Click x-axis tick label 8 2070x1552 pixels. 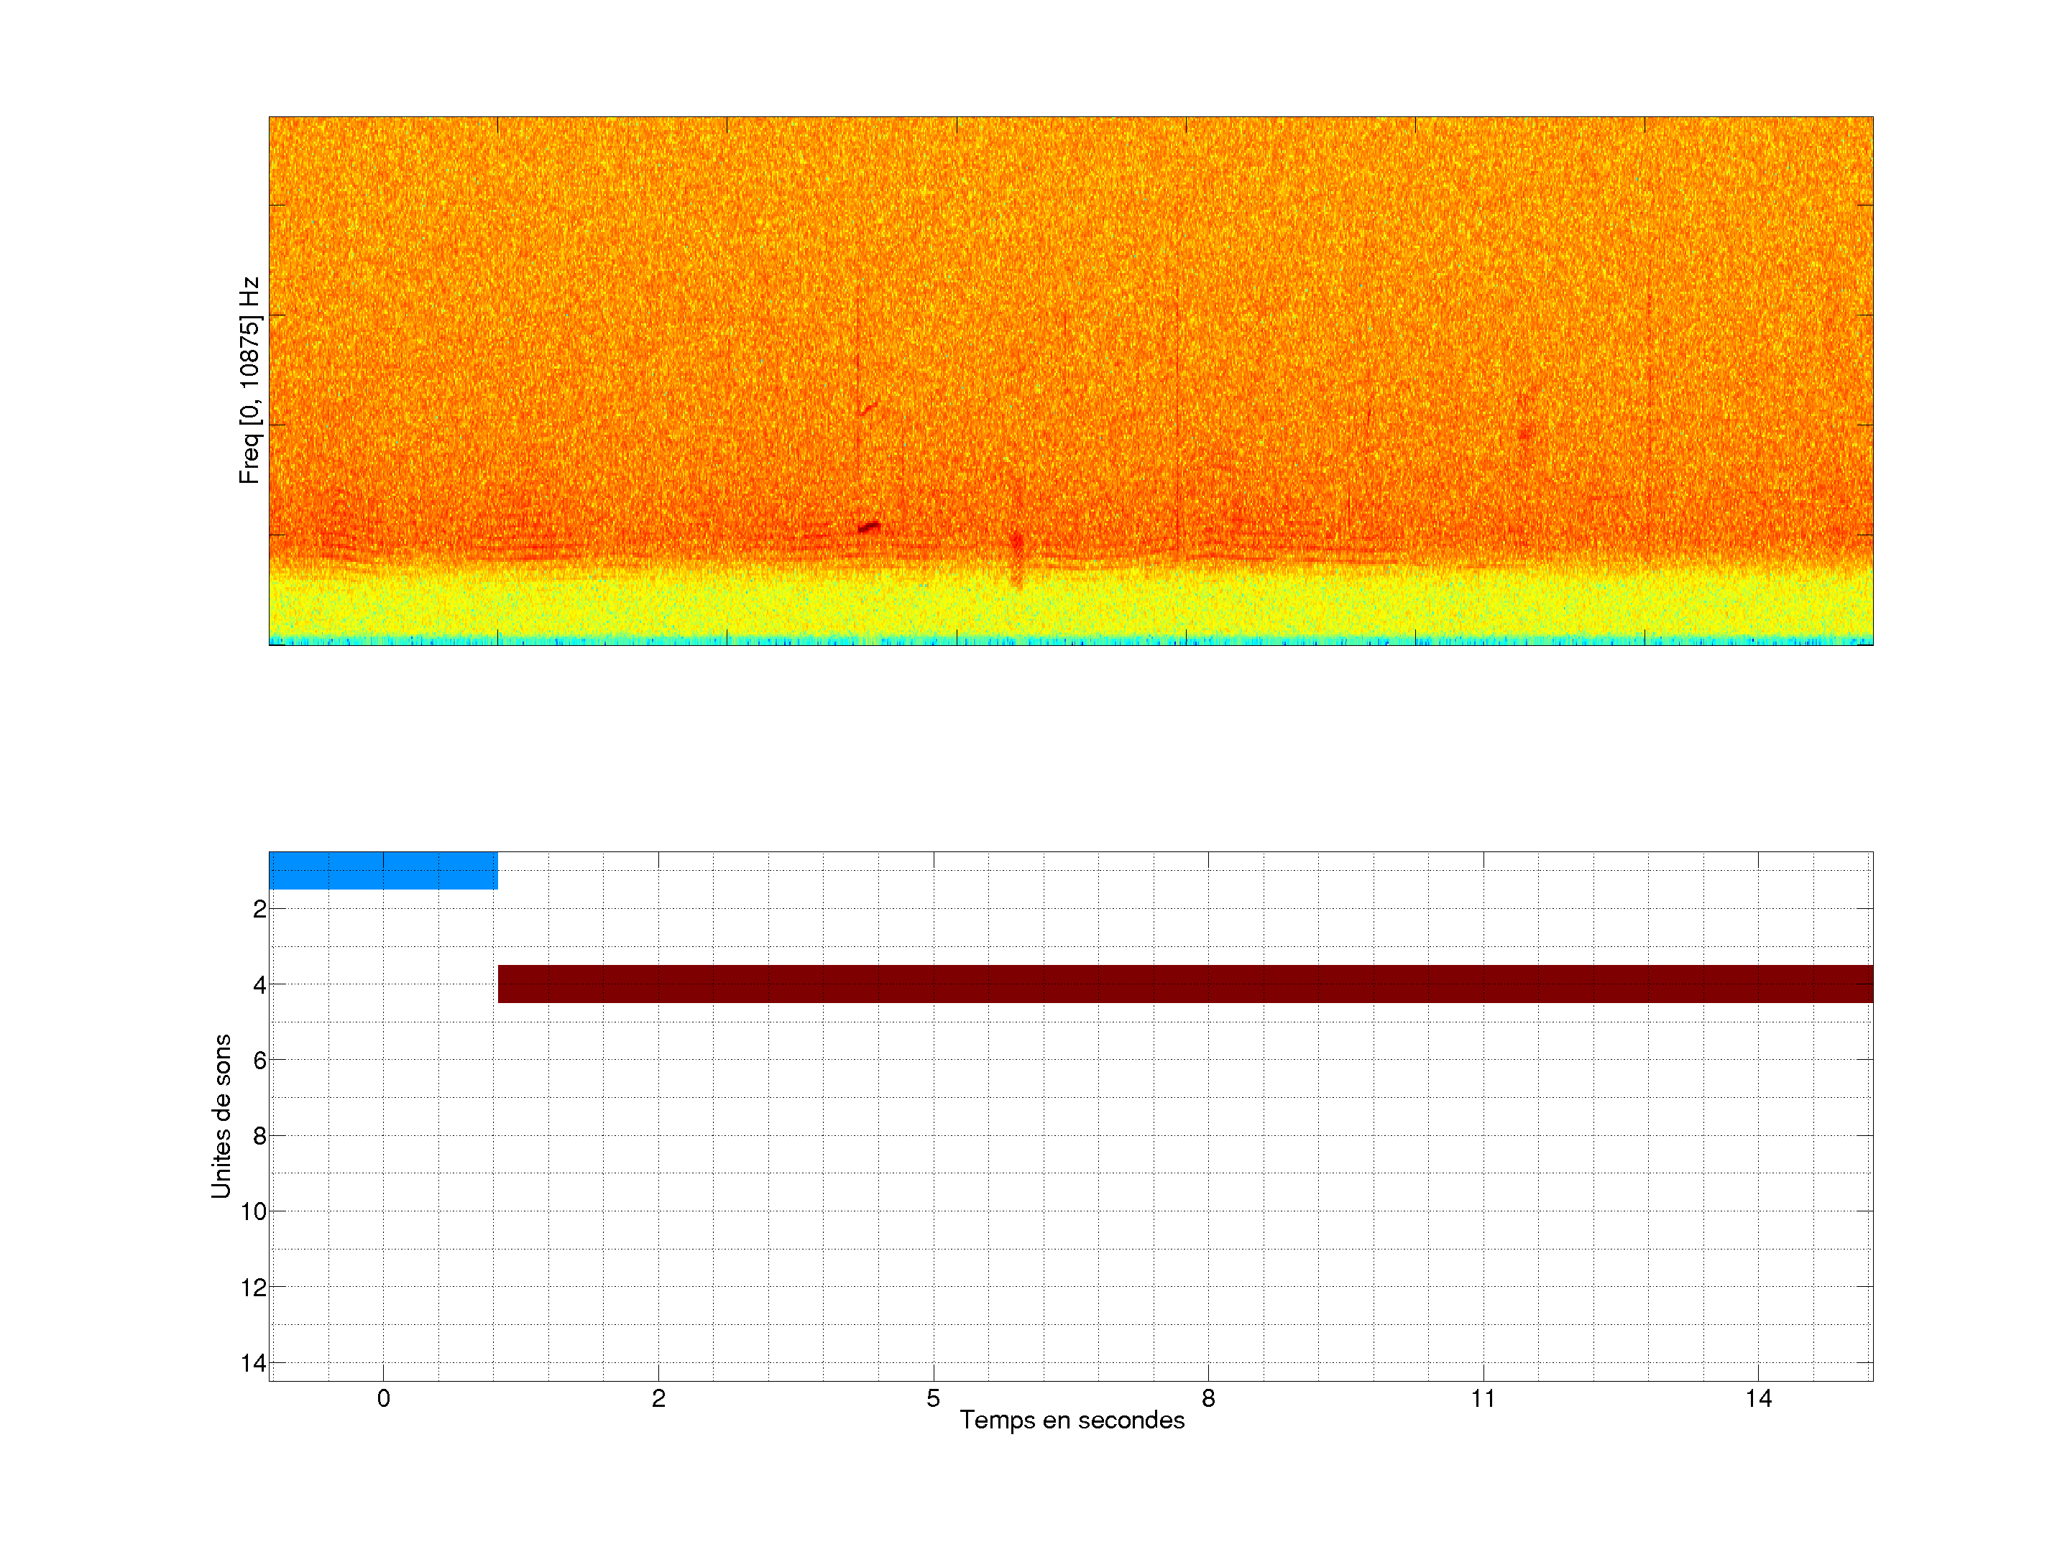coord(1208,1398)
